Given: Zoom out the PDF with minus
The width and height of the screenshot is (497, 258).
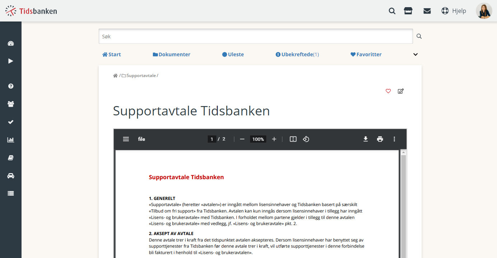Looking at the screenshot, I should pyautogui.click(x=242, y=139).
